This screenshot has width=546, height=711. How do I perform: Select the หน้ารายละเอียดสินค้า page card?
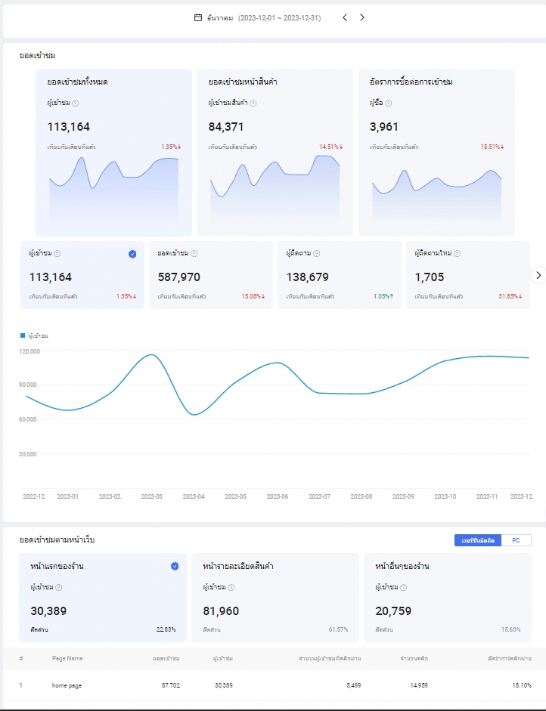pyautogui.click(x=275, y=597)
